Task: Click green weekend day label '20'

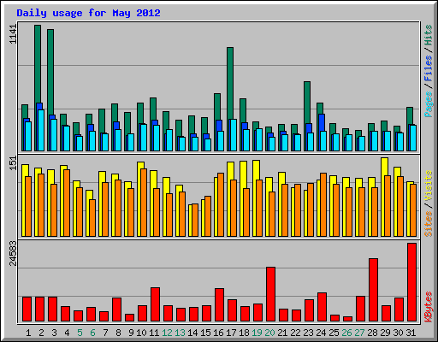Action: point(269,333)
